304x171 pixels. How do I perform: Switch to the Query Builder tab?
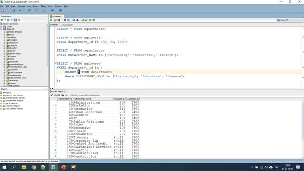pos(67,25)
